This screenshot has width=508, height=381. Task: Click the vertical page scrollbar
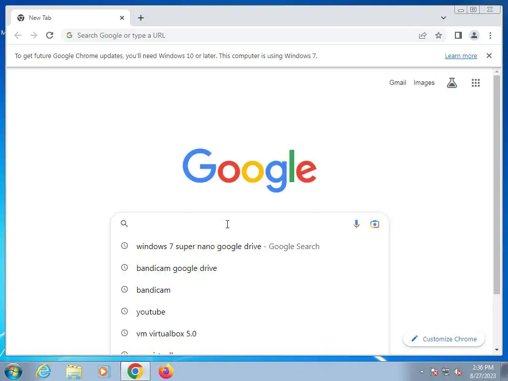pos(497,185)
